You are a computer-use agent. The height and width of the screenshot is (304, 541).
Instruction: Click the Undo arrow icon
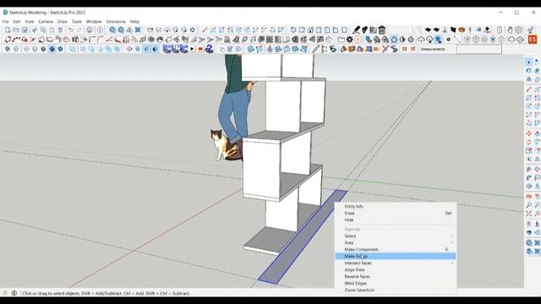point(70,30)
